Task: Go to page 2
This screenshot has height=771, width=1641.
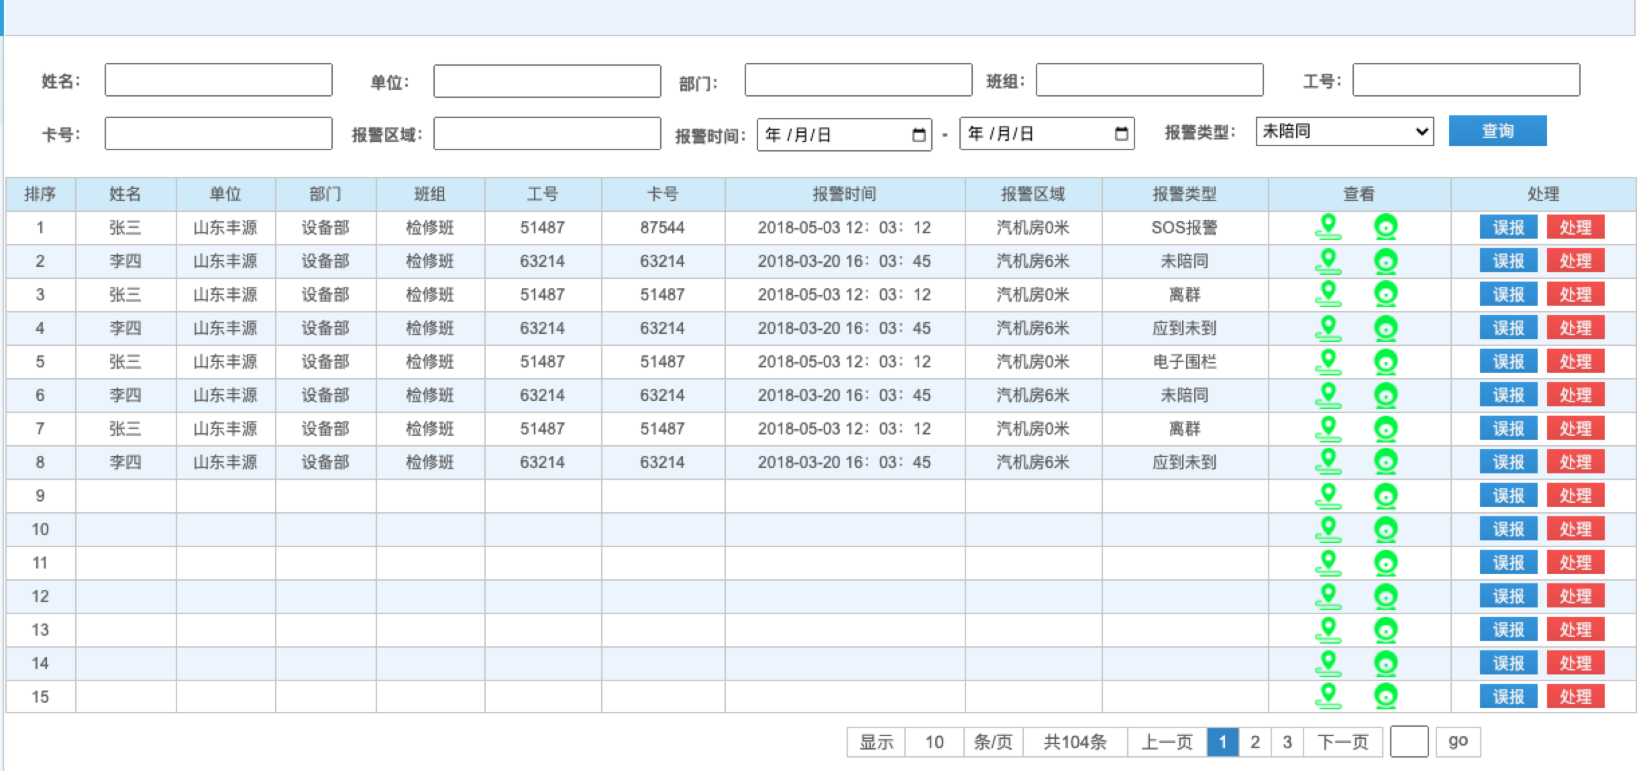Action: pyautogui.click(x=1255, y=742)
